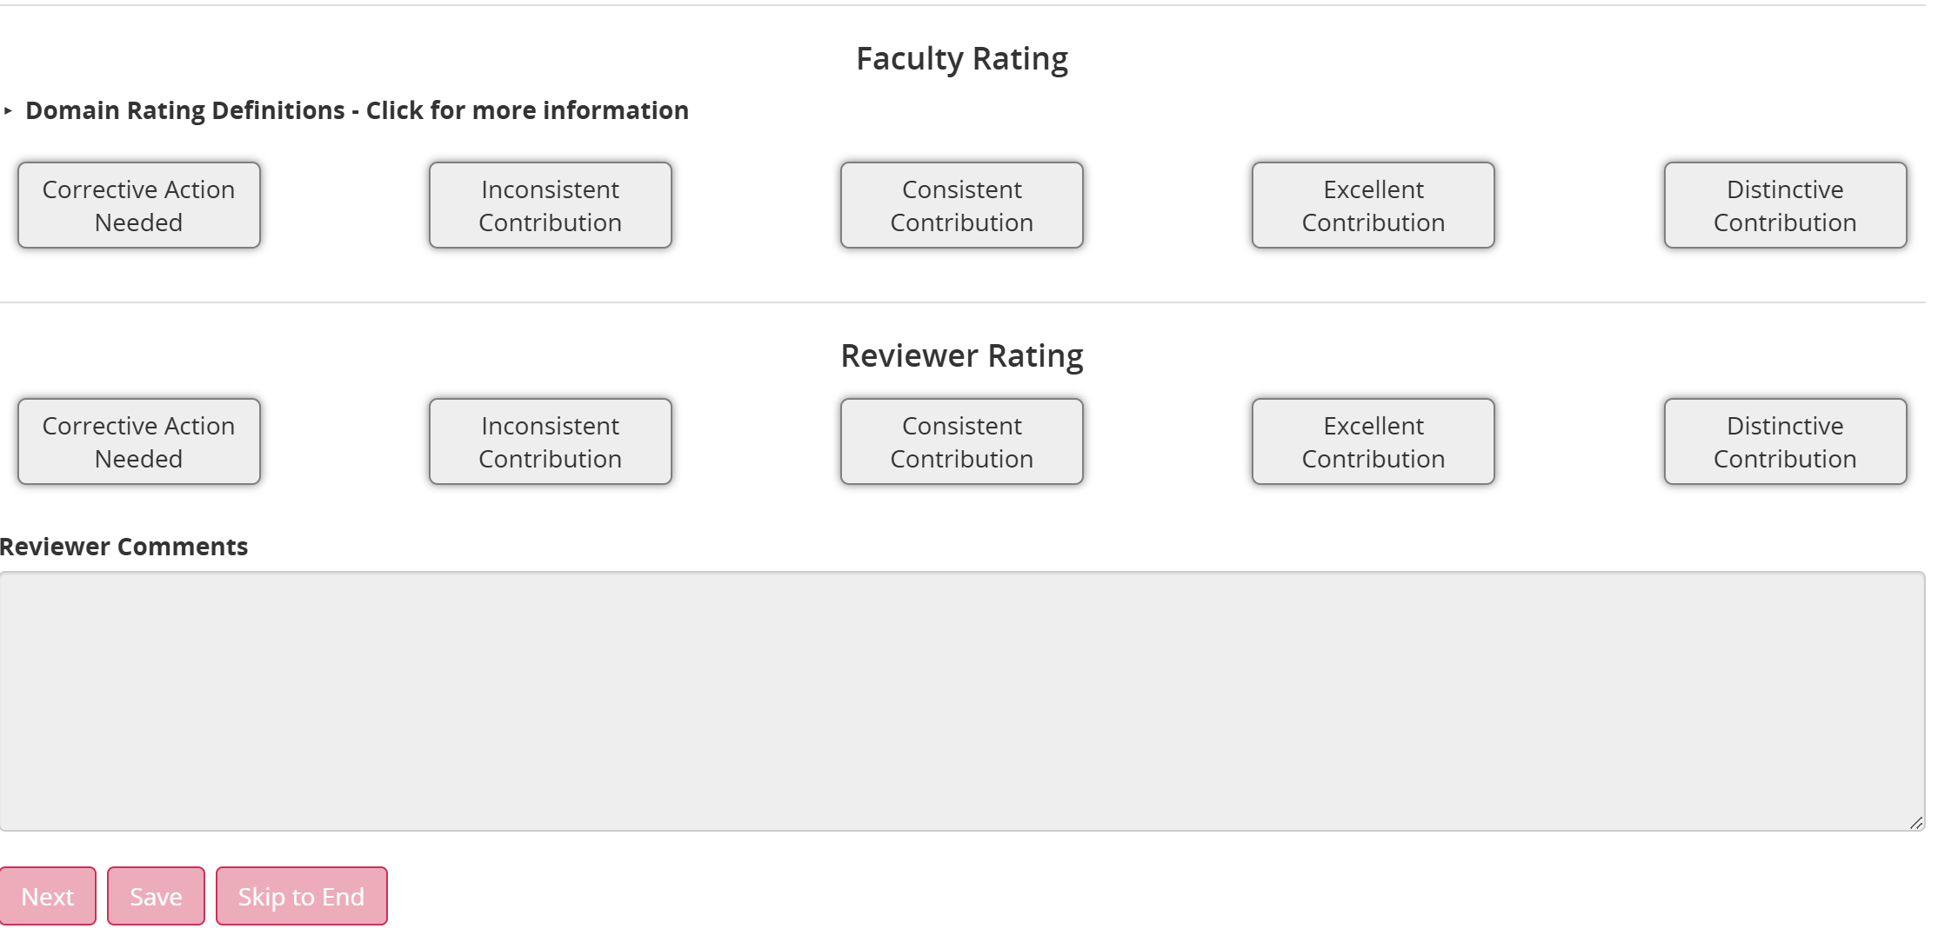Set Reviewer Rating to Distinctive Contribution
Screen dimensions: 1938x942
(1786, 441)
